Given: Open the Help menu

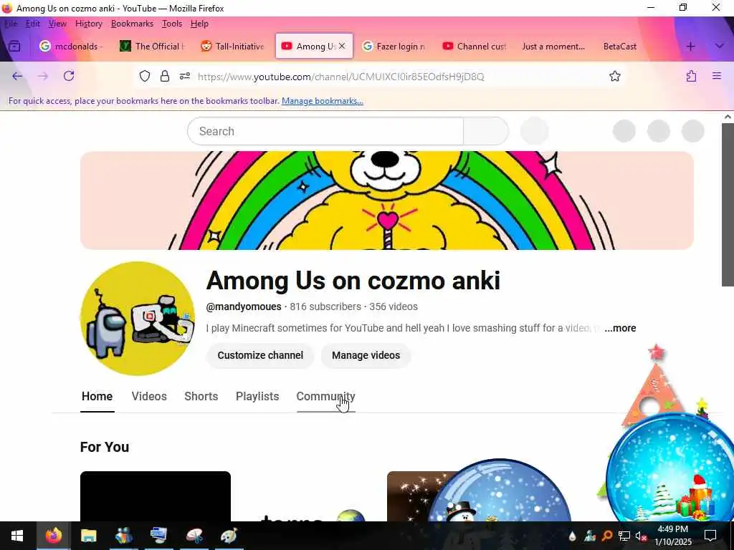Looking at the screenshot, I should pos(199,24).
